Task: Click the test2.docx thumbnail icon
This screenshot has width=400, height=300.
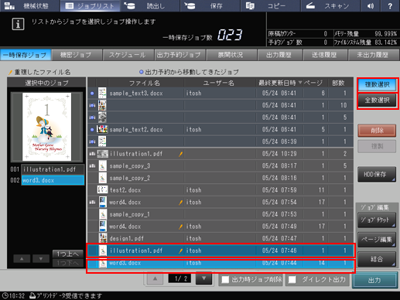Action: pos(102,189)
